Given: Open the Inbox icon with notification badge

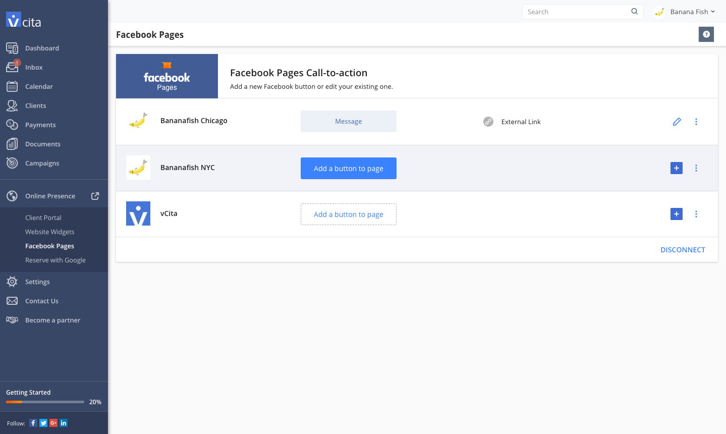Looking at the screenshot, I should 13,67.
